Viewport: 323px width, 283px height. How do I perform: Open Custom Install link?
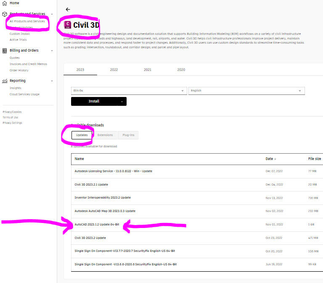coord(20,34)
